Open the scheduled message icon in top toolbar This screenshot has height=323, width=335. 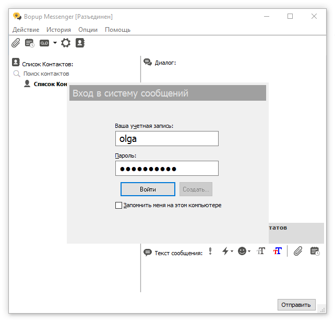[30, 43]
